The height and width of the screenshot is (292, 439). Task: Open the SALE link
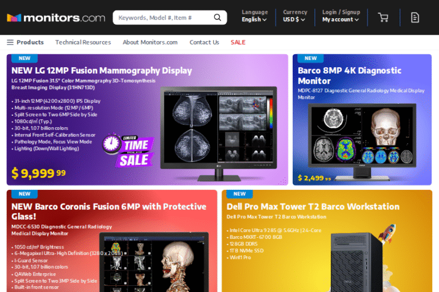pyautogui.click(x=238, y=42)
